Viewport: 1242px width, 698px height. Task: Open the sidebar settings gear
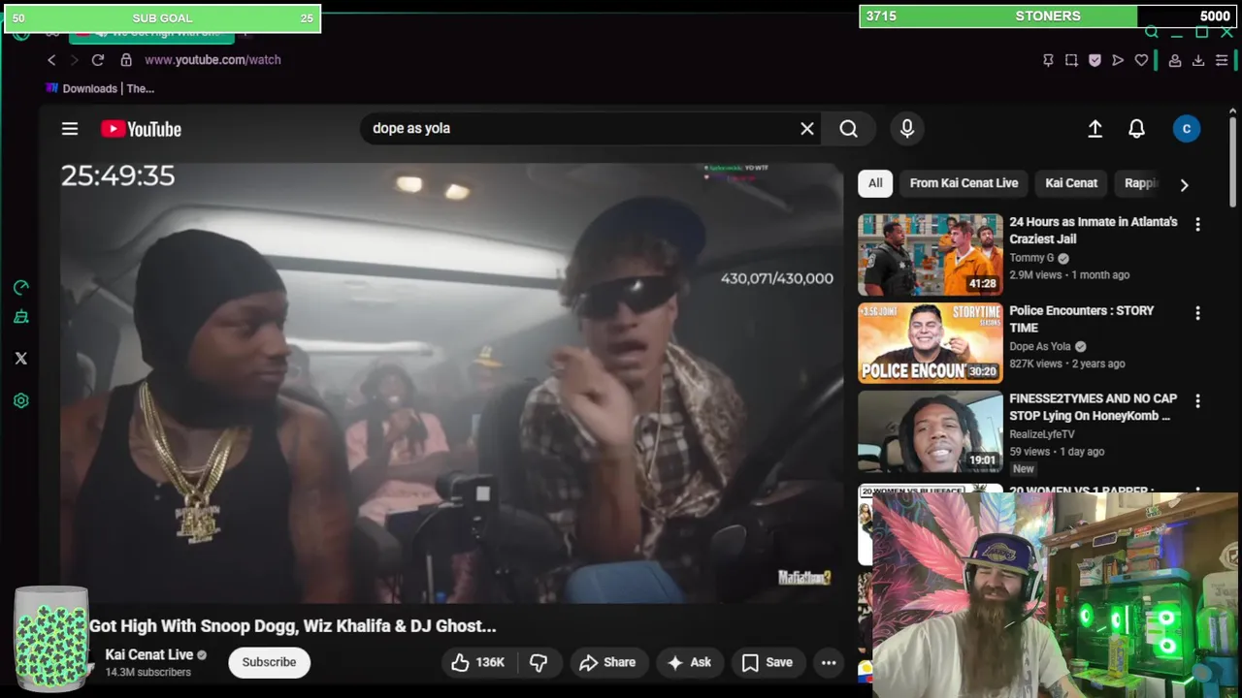tap(21, 400)
